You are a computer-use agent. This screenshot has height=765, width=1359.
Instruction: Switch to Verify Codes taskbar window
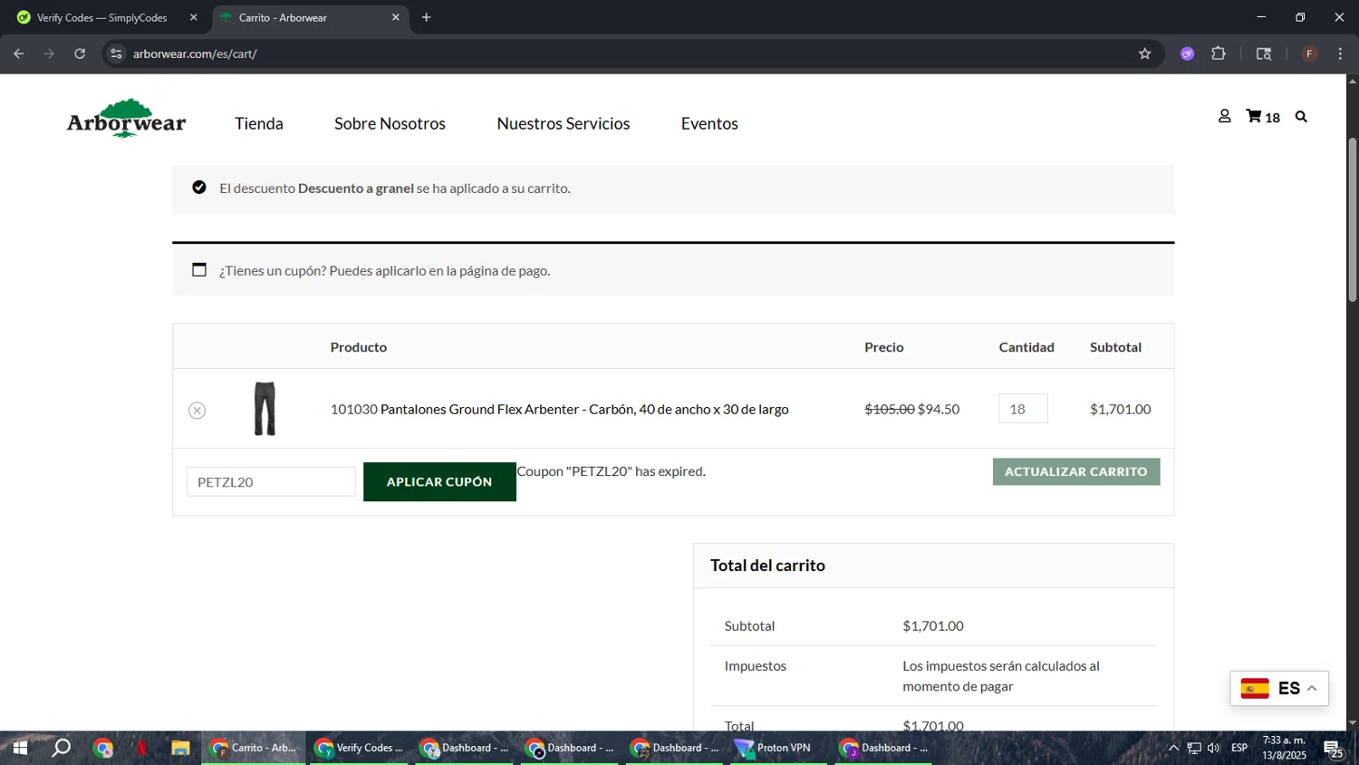[358, 748]
